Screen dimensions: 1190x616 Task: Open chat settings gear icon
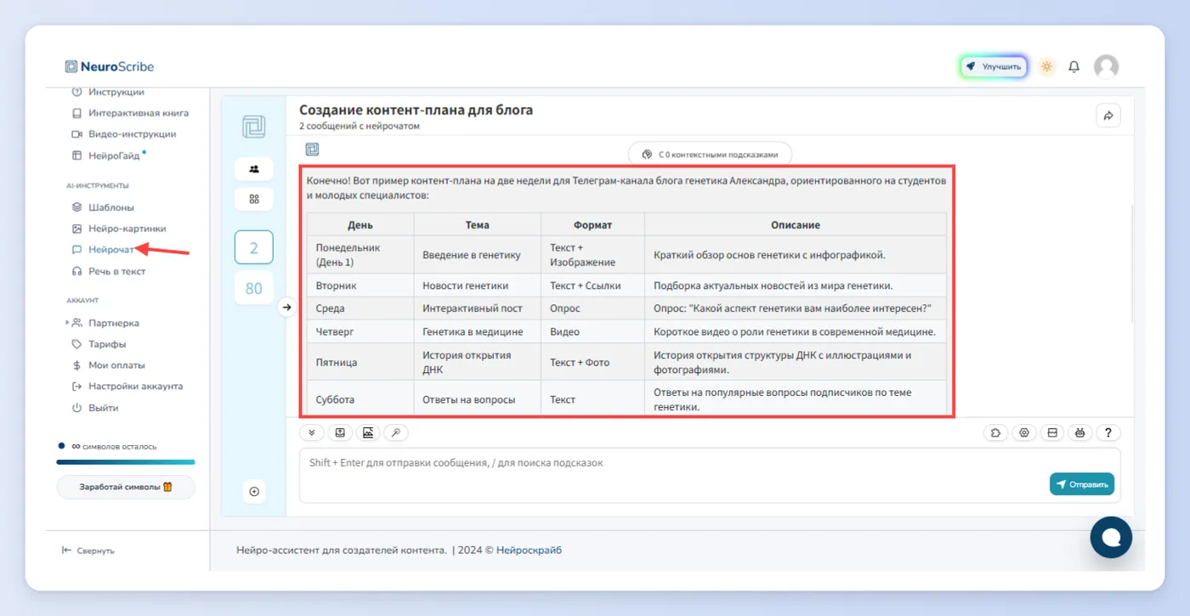click(x=1024, y=432)
